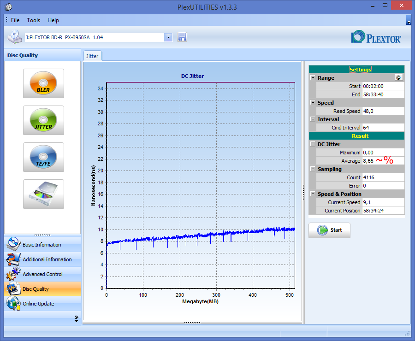Click the green play icon on Start

click(x=322, y=230)
